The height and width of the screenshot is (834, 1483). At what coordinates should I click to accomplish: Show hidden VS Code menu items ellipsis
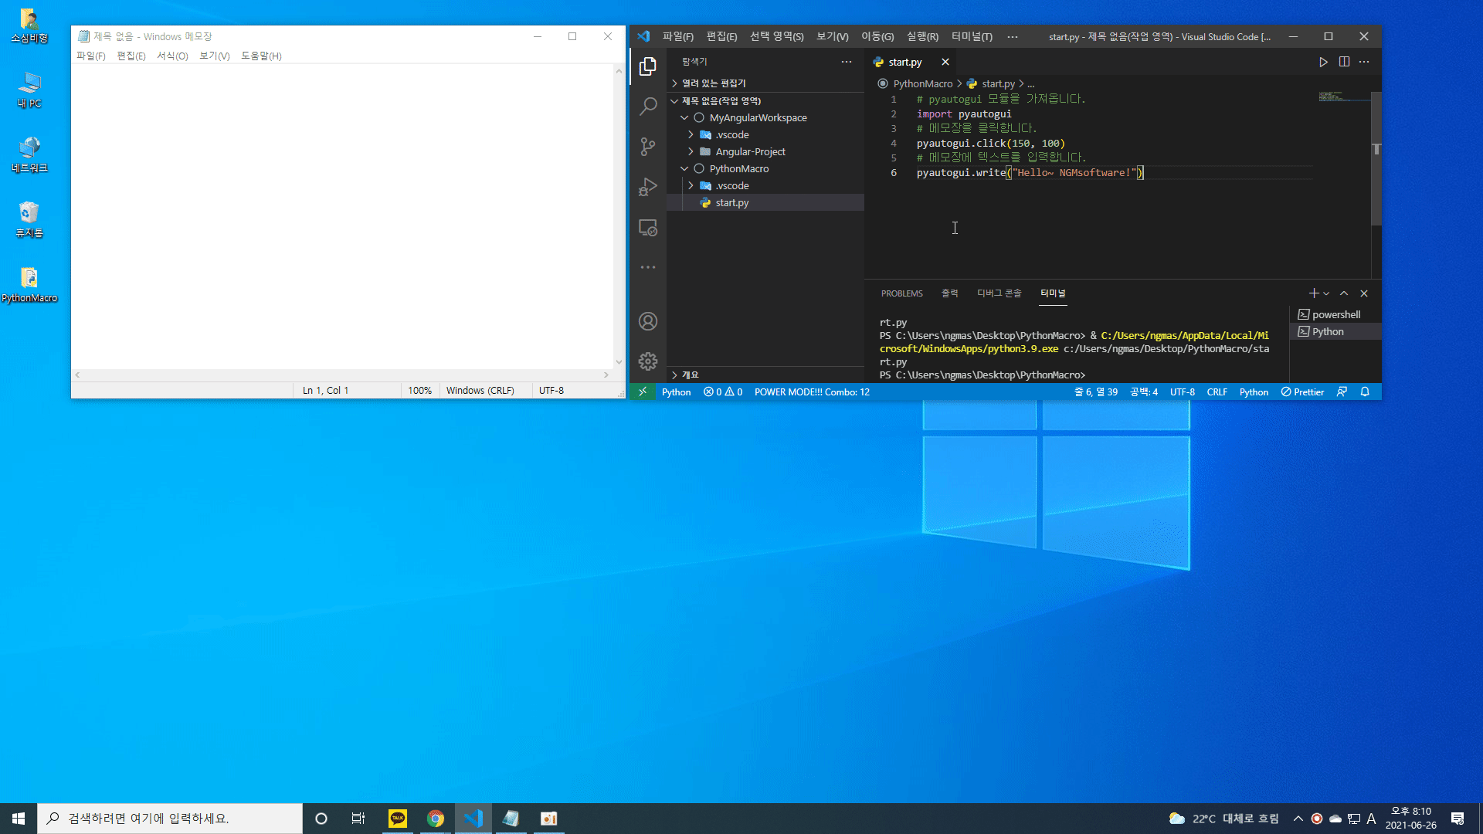click(x=1013, y=36)
